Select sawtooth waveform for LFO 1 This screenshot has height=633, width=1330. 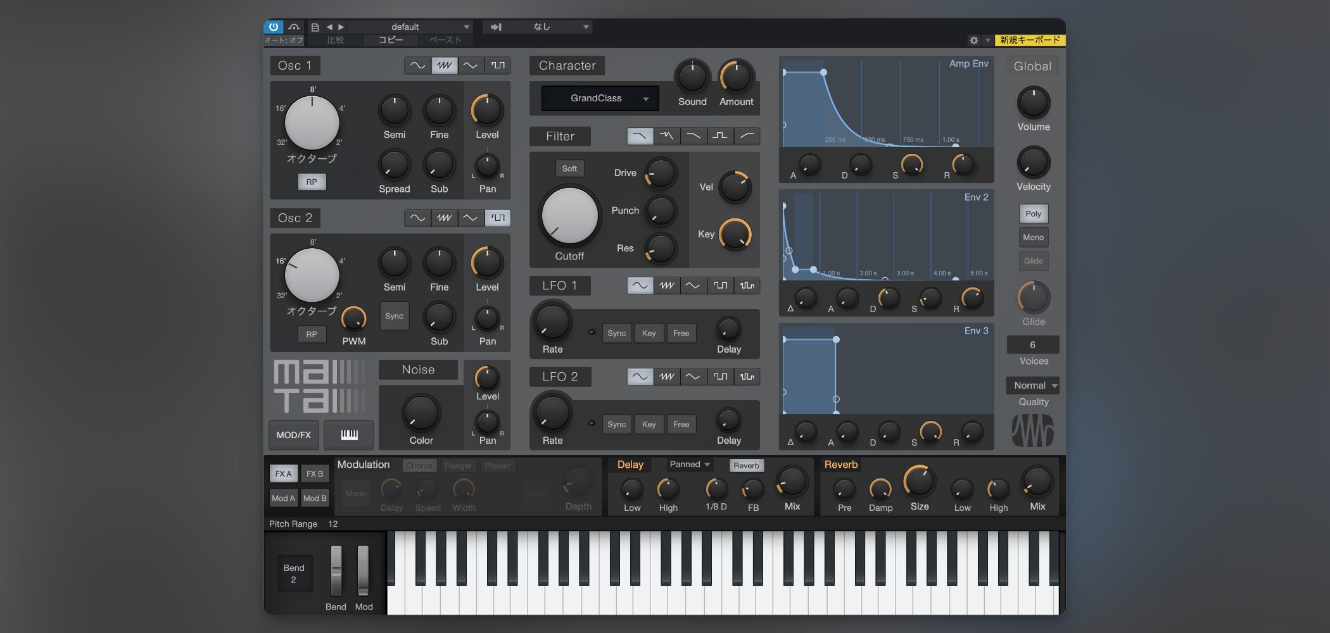[x=667, y=285]
